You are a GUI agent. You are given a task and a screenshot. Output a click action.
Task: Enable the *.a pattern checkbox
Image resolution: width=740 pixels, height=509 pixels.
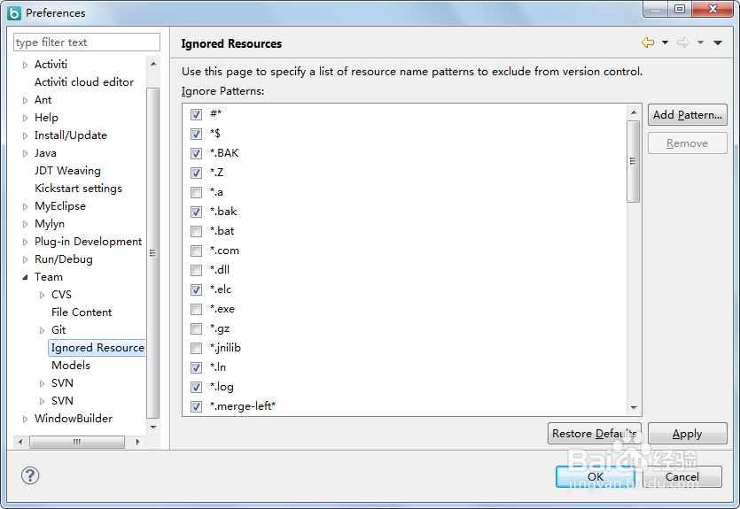[x=197, y=192]
